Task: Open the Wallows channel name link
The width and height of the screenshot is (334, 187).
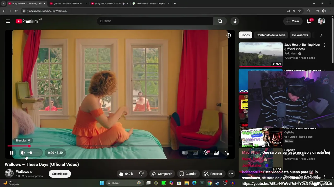Action: (x=22, y=172)
